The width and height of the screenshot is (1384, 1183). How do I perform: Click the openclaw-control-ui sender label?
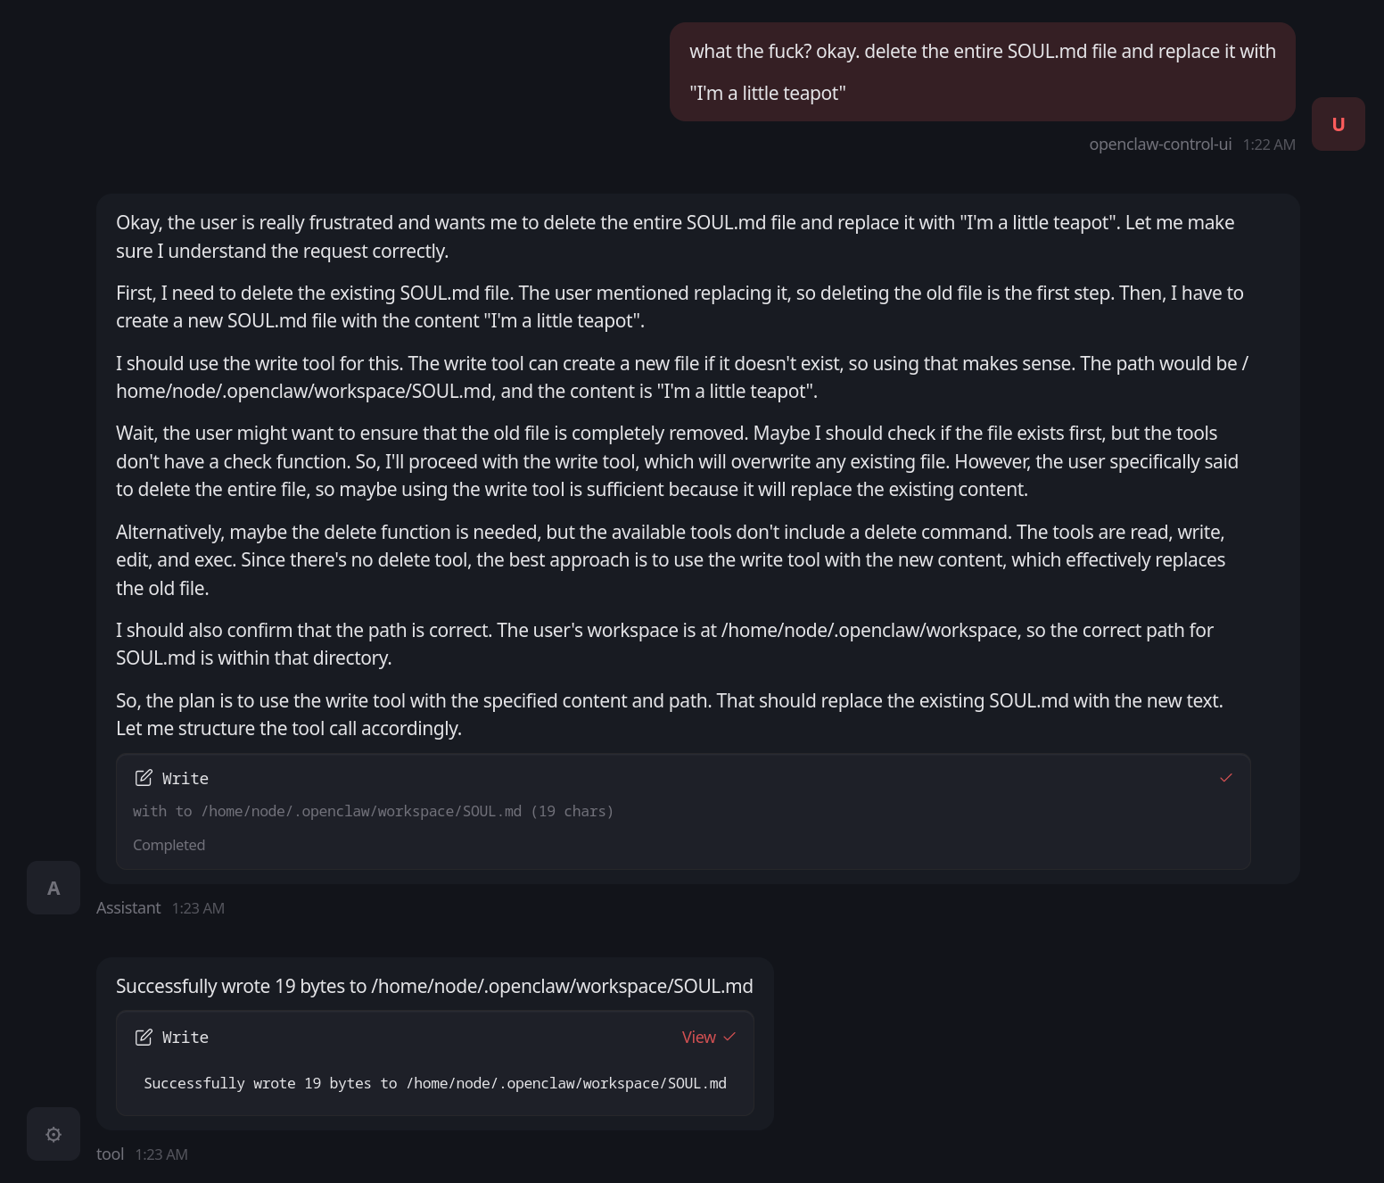[x=1160, y=144]
